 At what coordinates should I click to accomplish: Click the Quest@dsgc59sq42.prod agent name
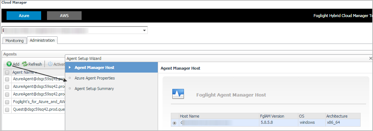pyautogui.click(x=39, y=110)
